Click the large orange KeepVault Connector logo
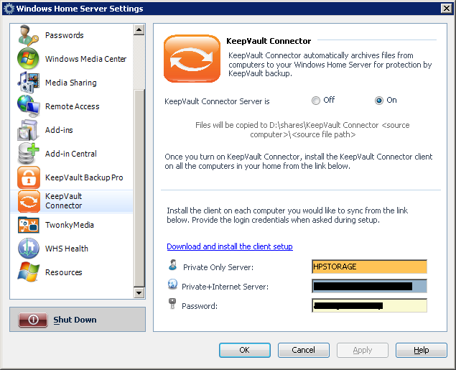Image resolution: width=456 pixels, height=370 pixels. 192,59
